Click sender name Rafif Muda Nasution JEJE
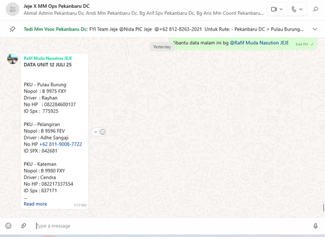This screenshot has width=325, height=237. pos(48,58)
